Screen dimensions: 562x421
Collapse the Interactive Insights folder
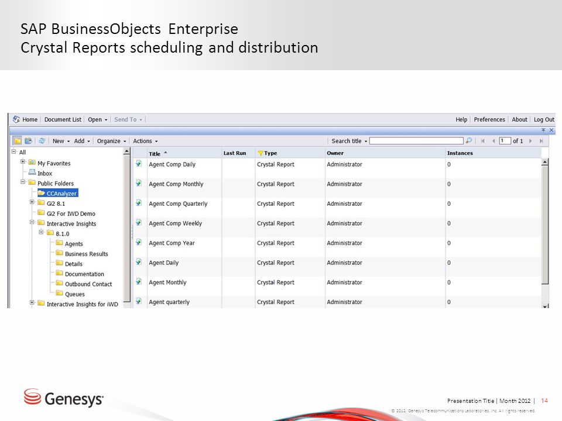click(x=32, y=222)
